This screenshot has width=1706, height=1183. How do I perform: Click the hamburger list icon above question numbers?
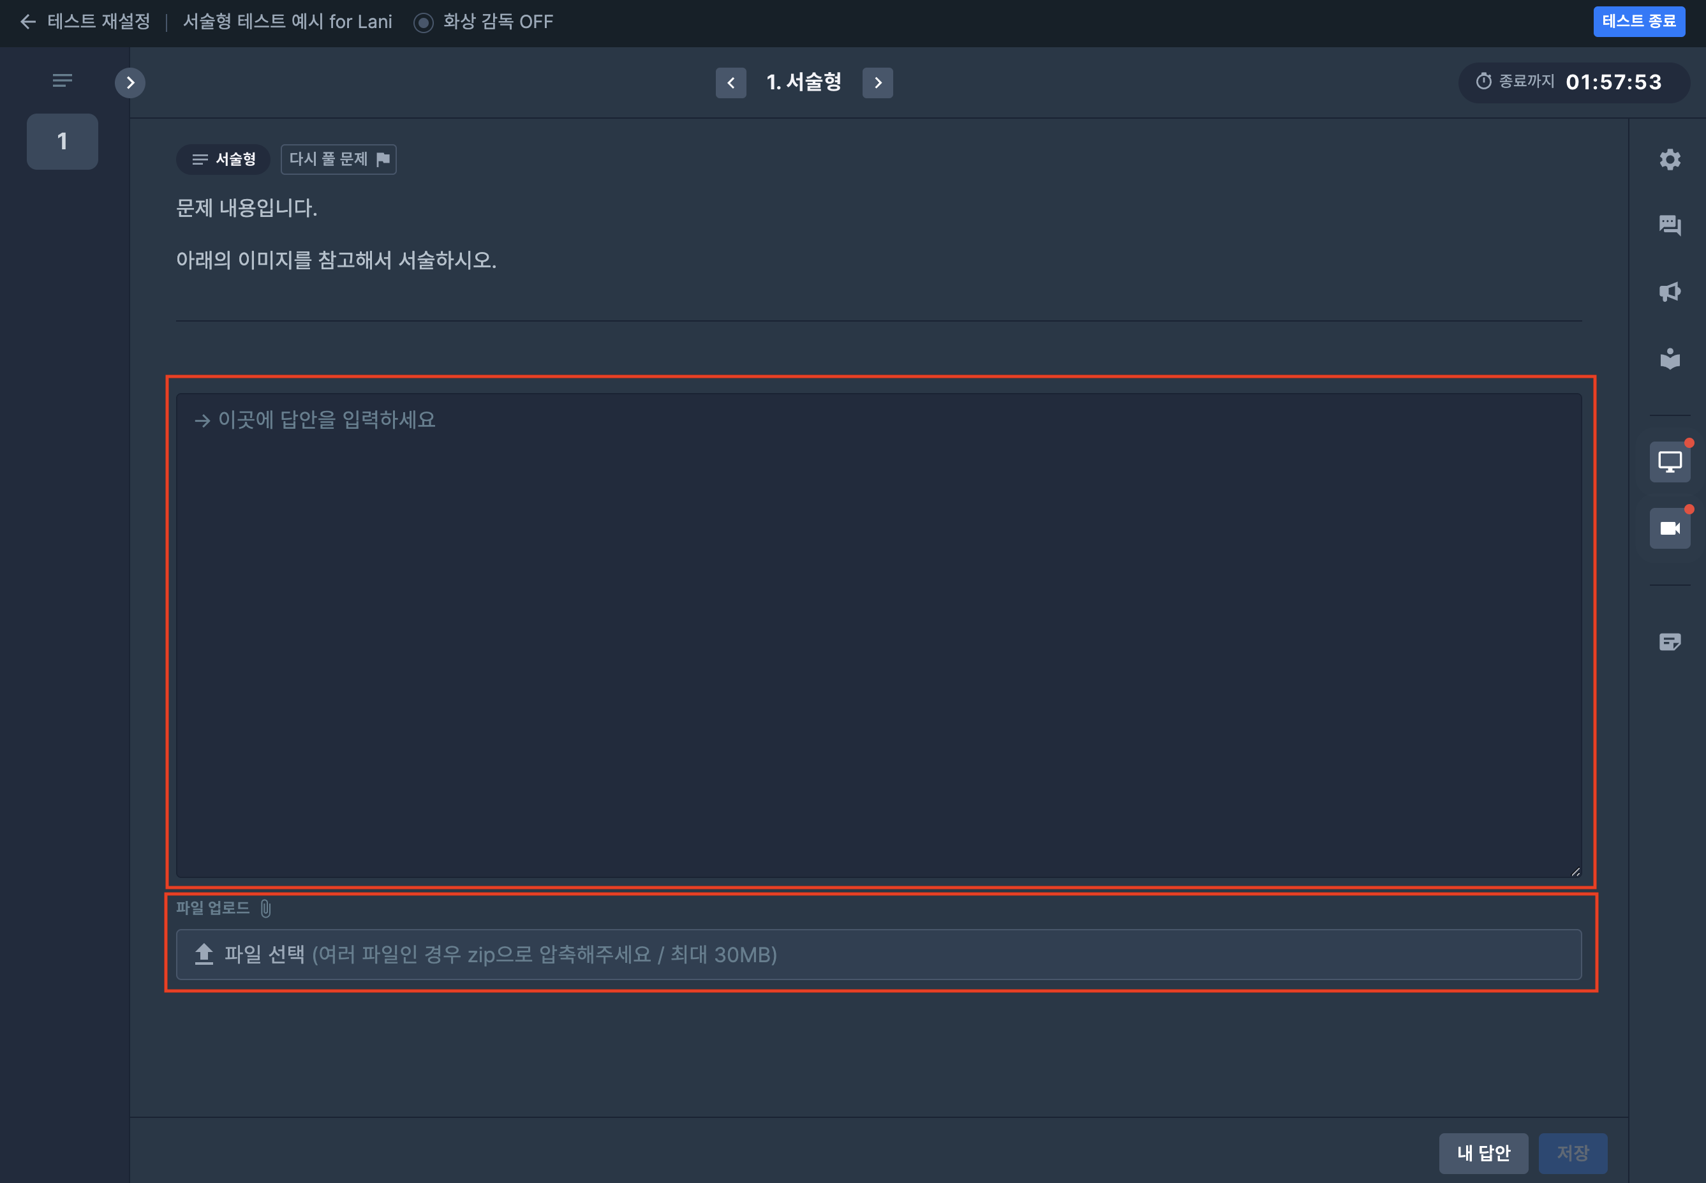coord(63,80)
